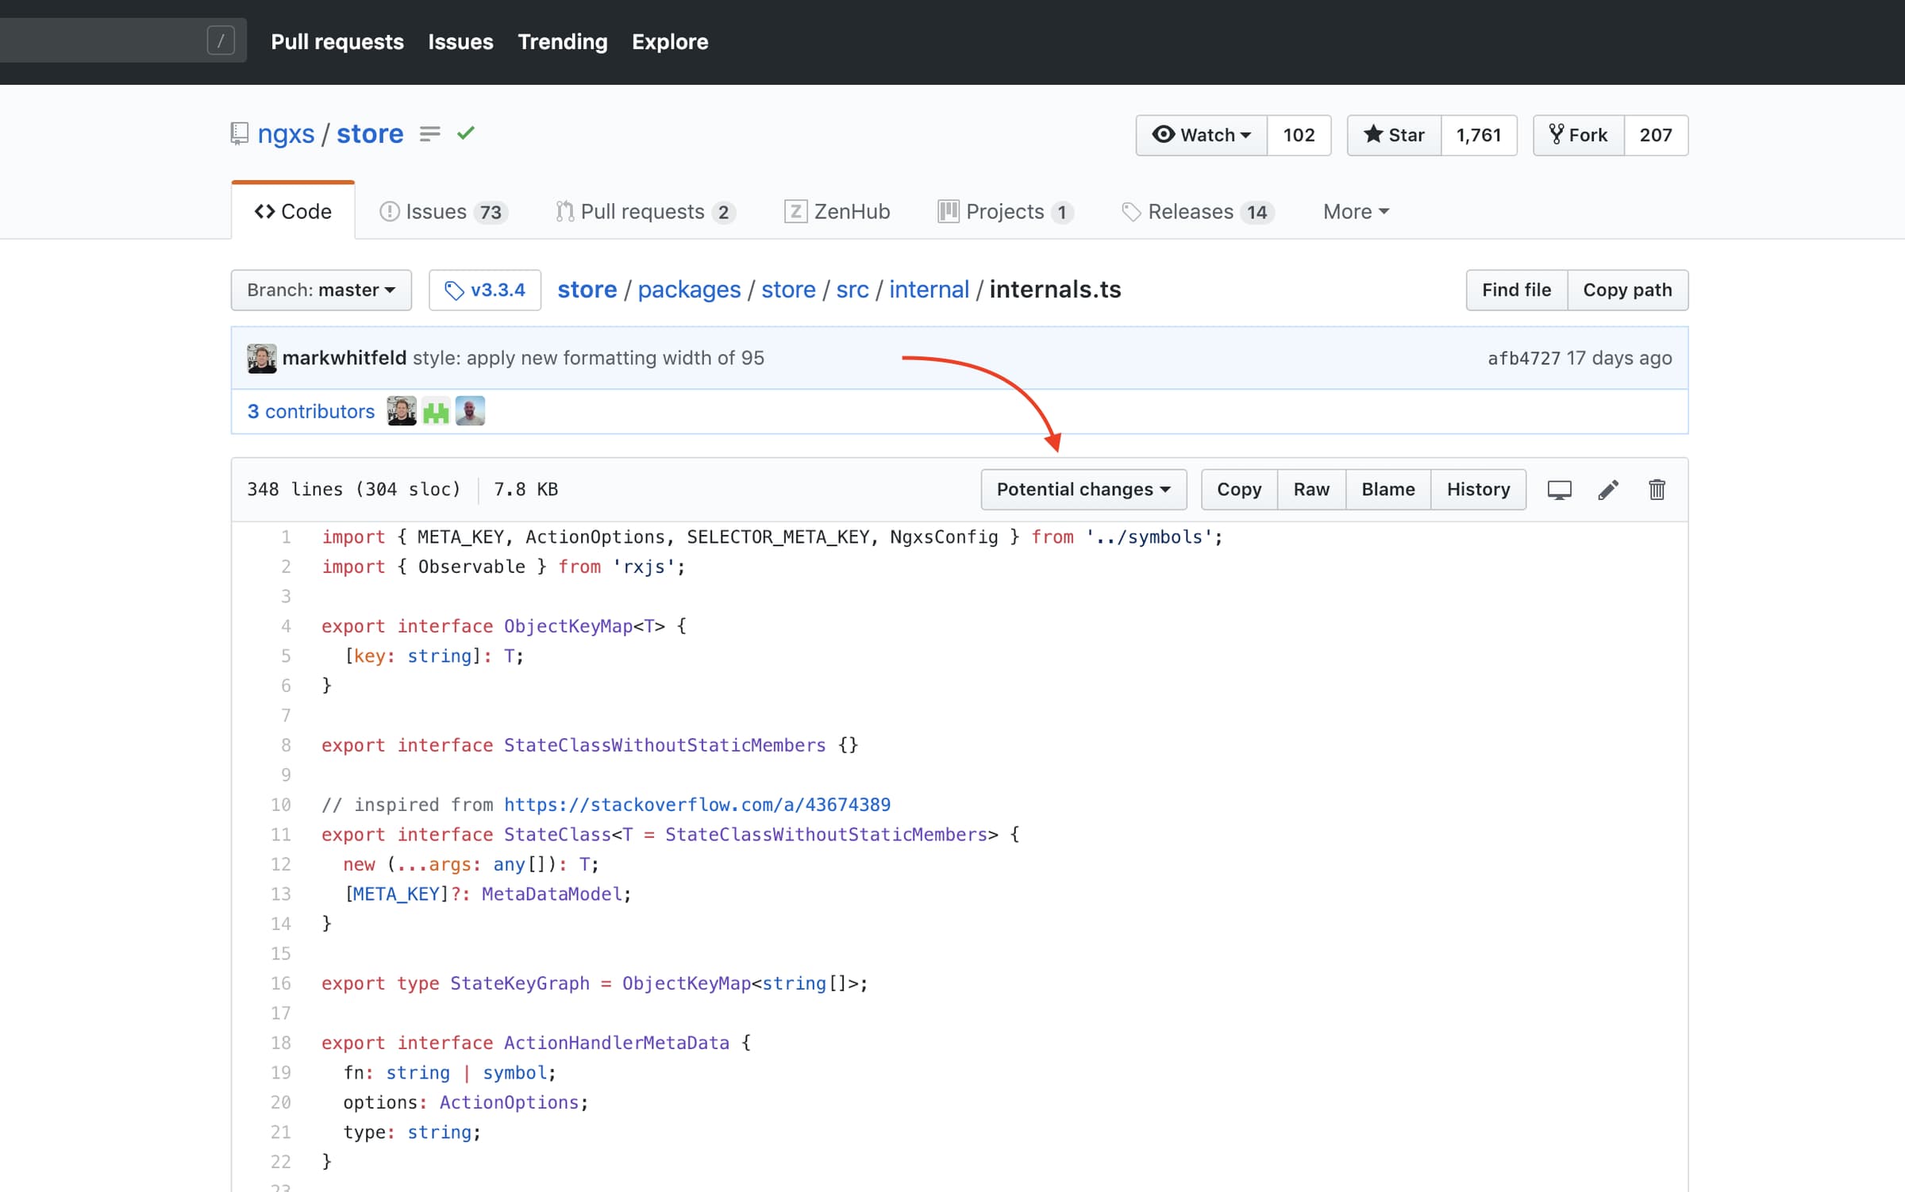
Task: Open the stackoverflow.com link in code
Action: (x=697, y=805)
